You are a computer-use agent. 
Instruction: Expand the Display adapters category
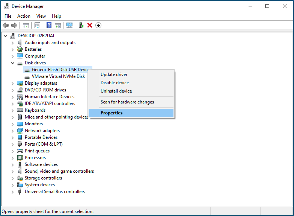pos(13,83)
